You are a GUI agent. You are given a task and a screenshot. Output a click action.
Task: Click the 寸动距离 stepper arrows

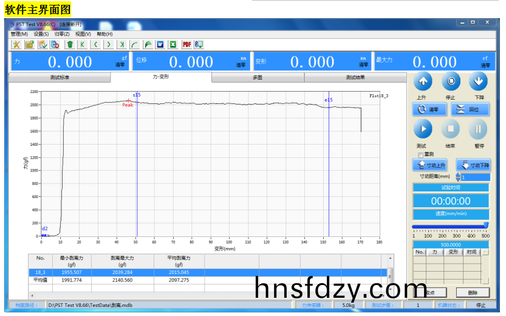[x=458, y=177]
